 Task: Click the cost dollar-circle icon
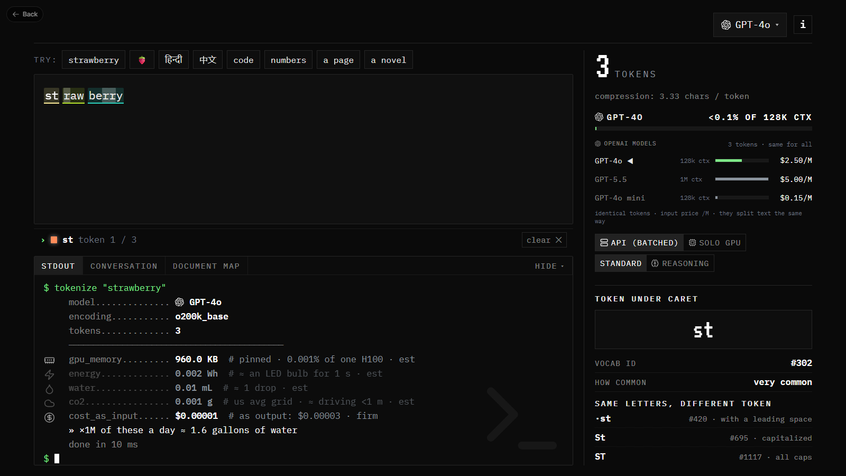[49, 417]
